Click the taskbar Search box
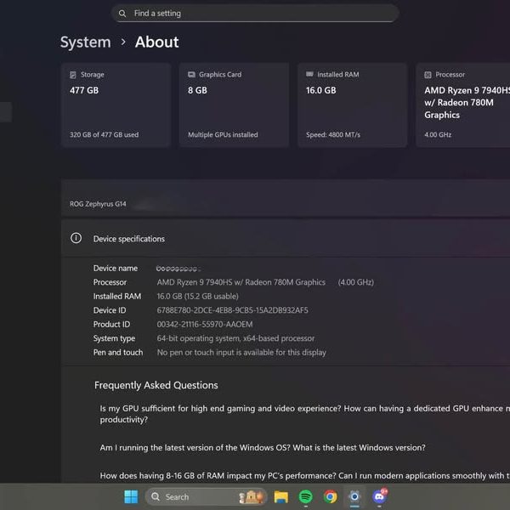 (x=206, y=496)
